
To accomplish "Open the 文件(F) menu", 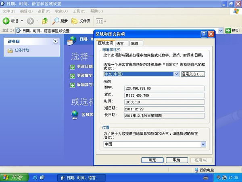I will point(9,11).
